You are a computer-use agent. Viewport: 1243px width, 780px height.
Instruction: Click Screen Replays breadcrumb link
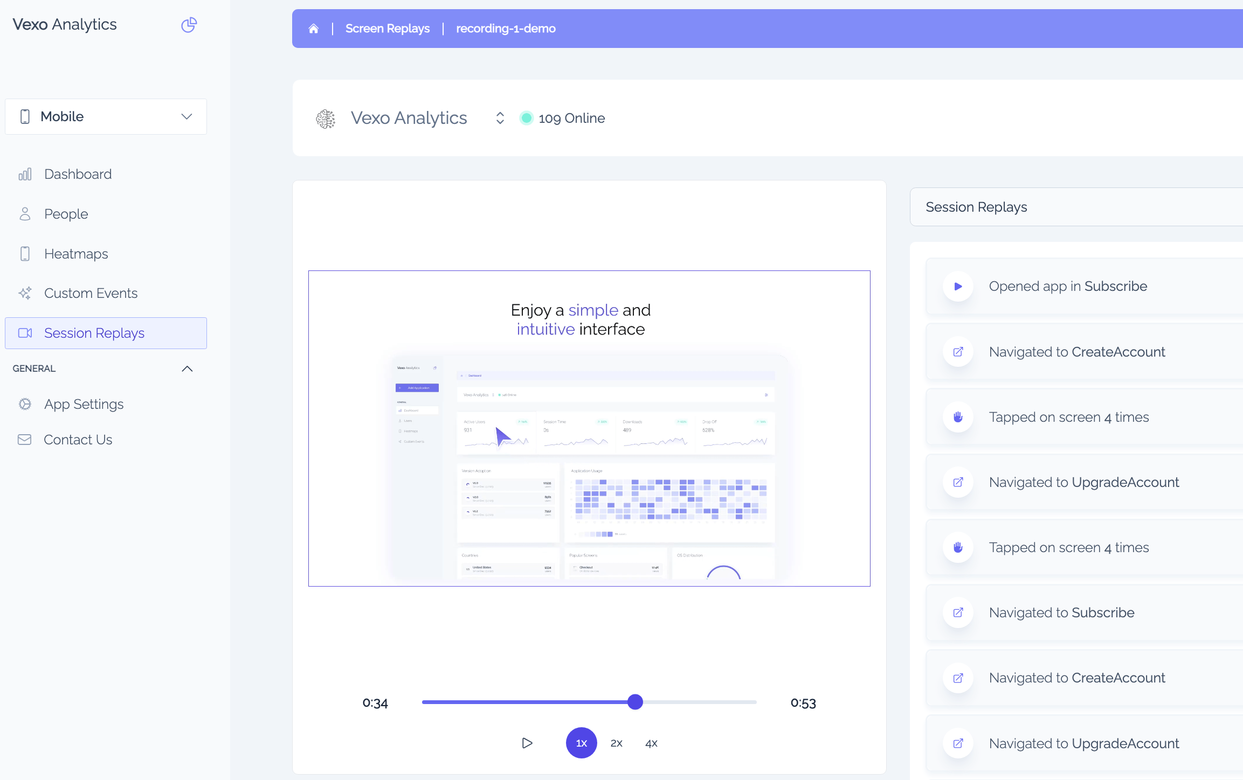[x=387, y=29]
